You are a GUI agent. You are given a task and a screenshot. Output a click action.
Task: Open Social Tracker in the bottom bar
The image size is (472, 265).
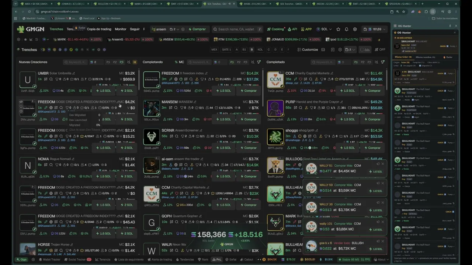[x=77, y=259]
